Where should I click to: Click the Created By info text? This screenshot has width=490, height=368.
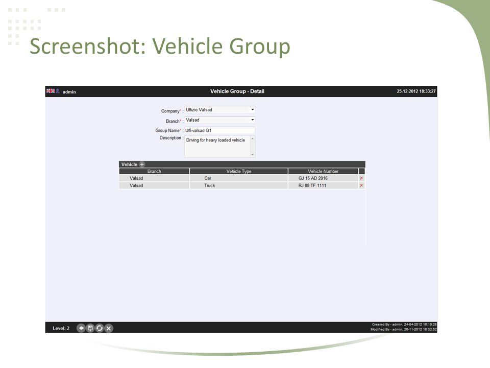click(x=404, y=324)
